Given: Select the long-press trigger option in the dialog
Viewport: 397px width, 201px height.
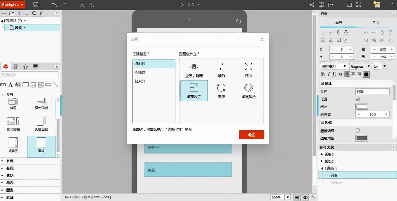Looking at the screenshot, I should coord(154,72).
